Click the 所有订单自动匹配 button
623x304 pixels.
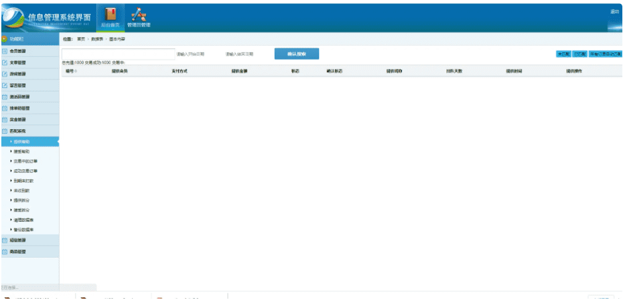[x=606, y=54]
